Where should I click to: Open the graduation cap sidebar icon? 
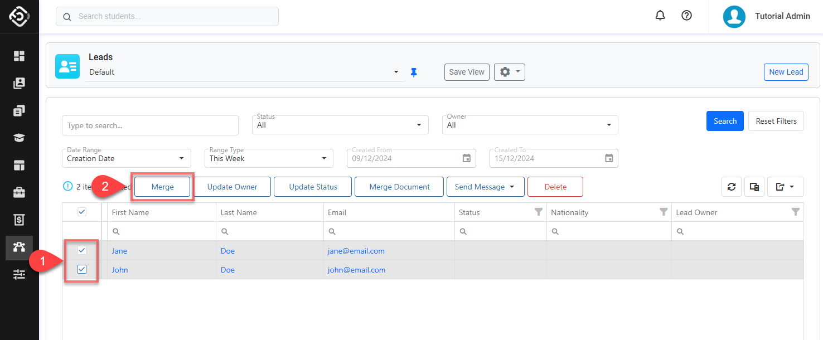pos(20,138)
